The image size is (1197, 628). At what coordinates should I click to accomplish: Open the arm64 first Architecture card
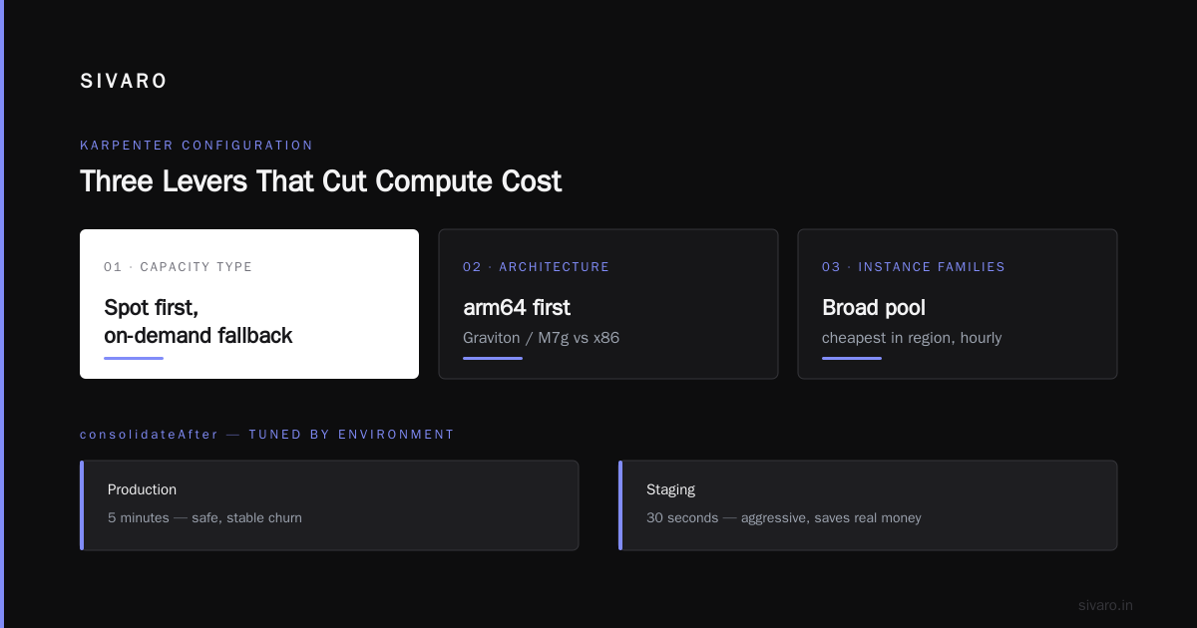coord(608,304)
